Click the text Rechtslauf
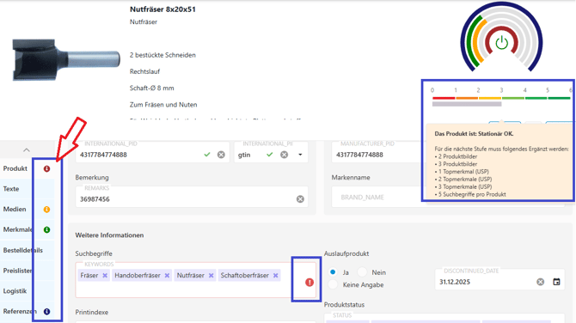This screenshot has height=323, width=576. tap(144, 71)
